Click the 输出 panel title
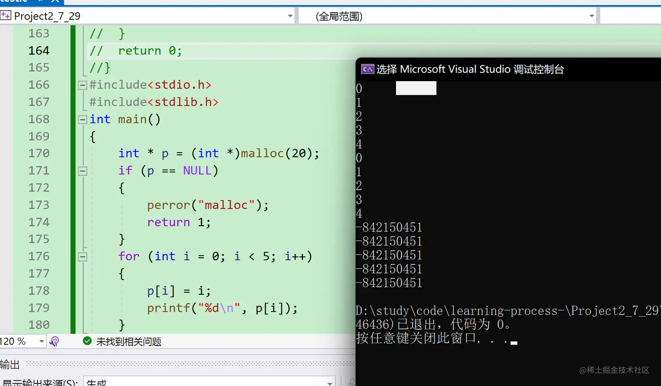Viewport: 661px width, 386px height. coord(10,364)
